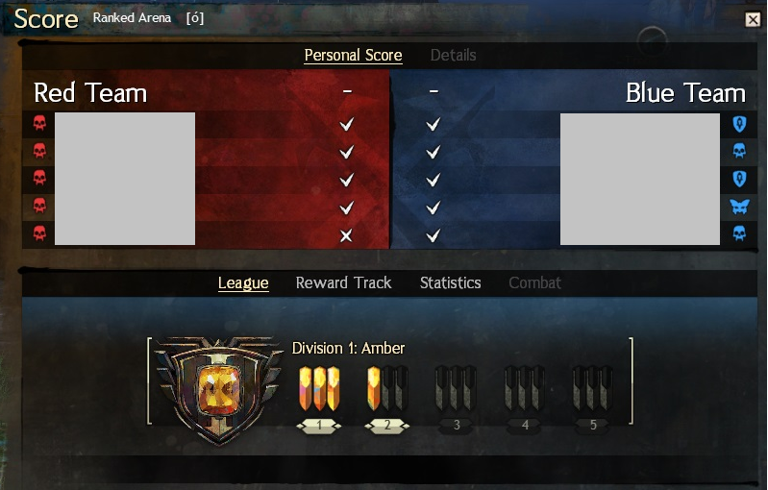Click last blue team ready checkmark
768x490 pixels.
tap(433, 236)
